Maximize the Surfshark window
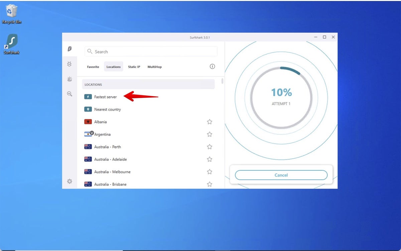This screenshot has width=401, height=251. point(324,37)
